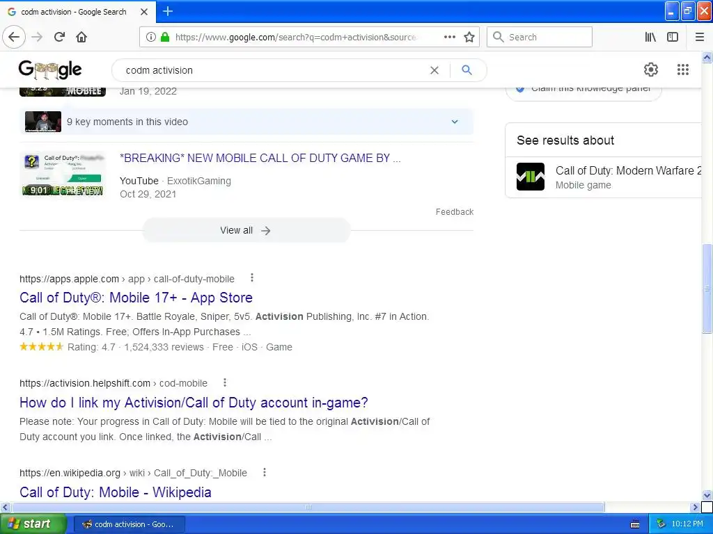
Task: Close the codm activision tab
Action: click(144, 12)
